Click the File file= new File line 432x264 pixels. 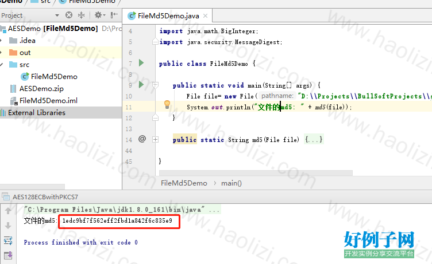click(309, 96)
